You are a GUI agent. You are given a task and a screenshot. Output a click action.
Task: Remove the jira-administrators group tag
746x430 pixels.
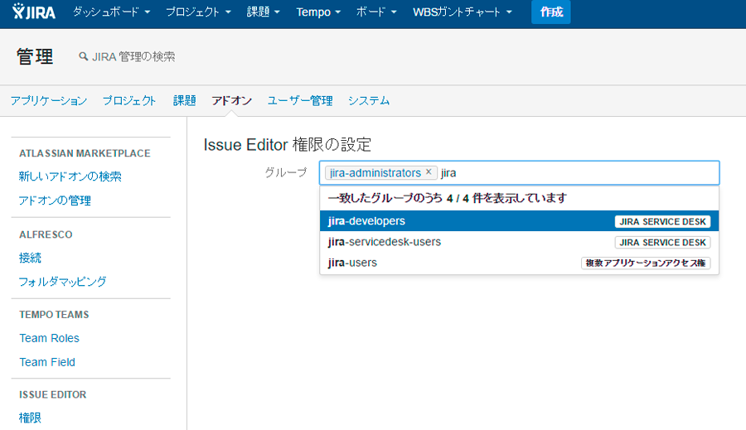click(429, 172)
